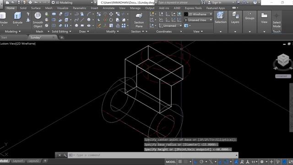Switch to the Visualize ribbon tab

coord(63,8)
